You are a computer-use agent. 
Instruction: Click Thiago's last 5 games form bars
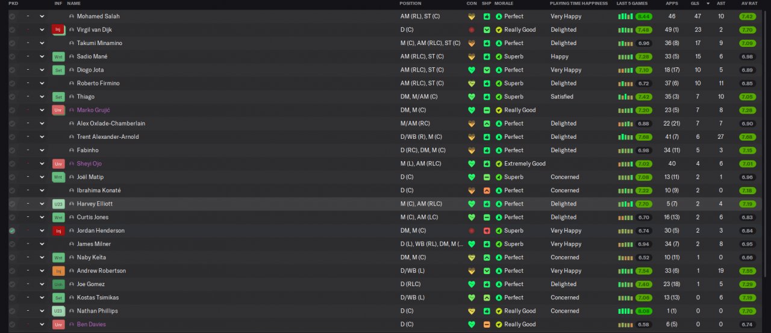[625, 97]
